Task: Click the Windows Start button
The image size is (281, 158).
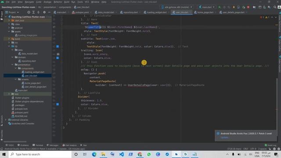Action: 4,154
